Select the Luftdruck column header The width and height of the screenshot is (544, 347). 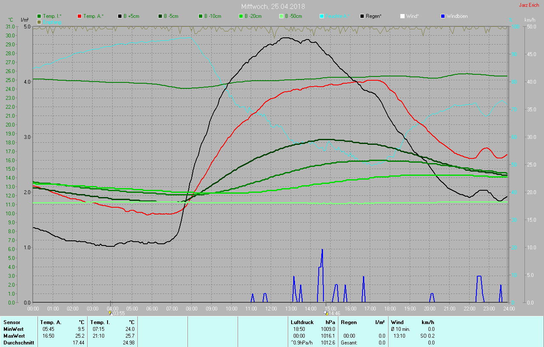[302, 322]
